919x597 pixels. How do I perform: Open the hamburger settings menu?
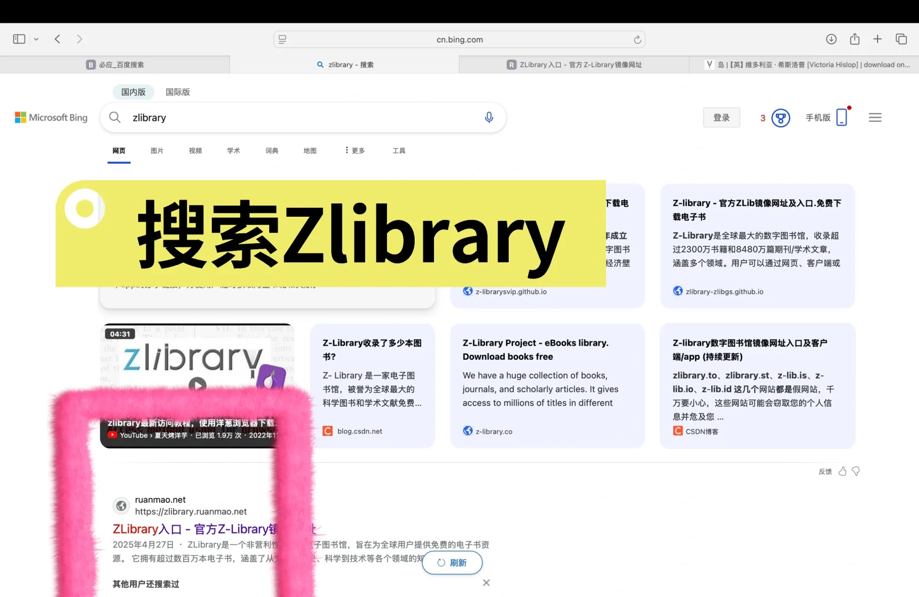pos(875,118)
